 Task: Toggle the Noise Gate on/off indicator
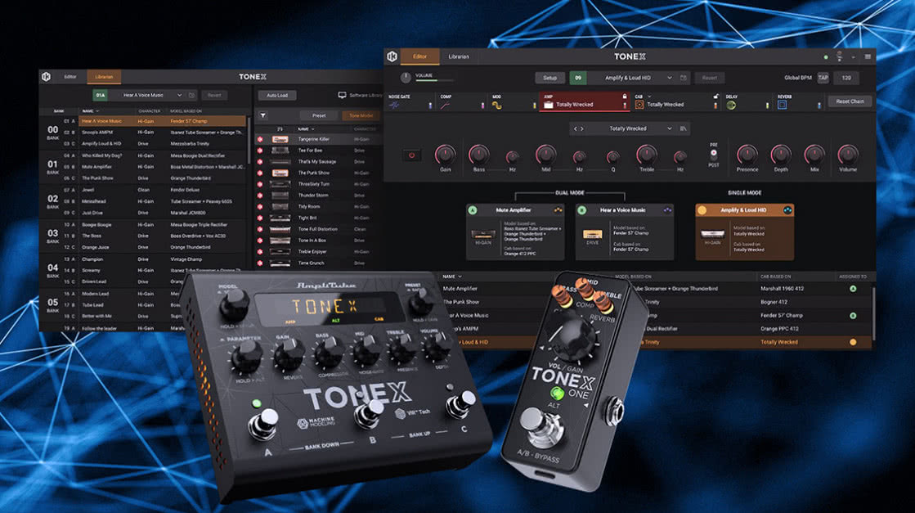tap(431, 106)
